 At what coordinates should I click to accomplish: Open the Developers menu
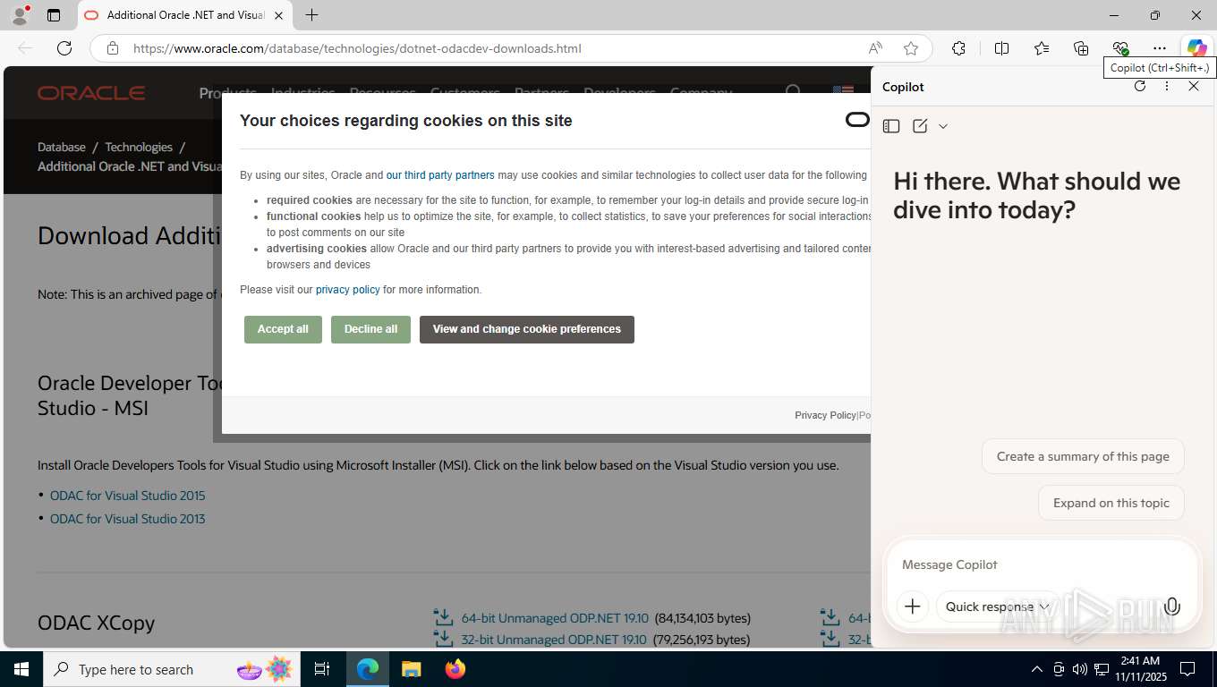pos(619,93)
